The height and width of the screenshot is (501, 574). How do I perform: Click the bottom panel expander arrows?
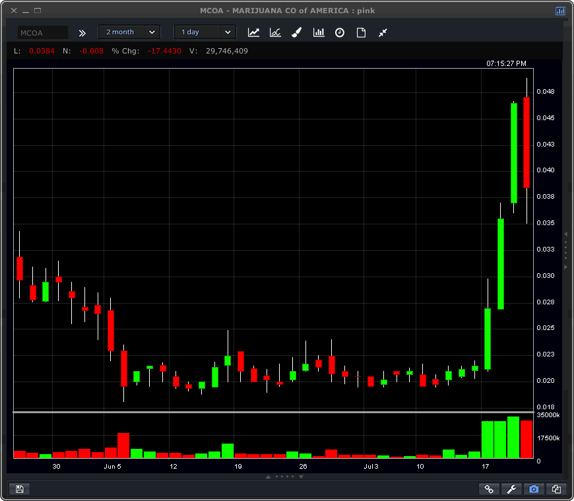(x=287, y=476)
